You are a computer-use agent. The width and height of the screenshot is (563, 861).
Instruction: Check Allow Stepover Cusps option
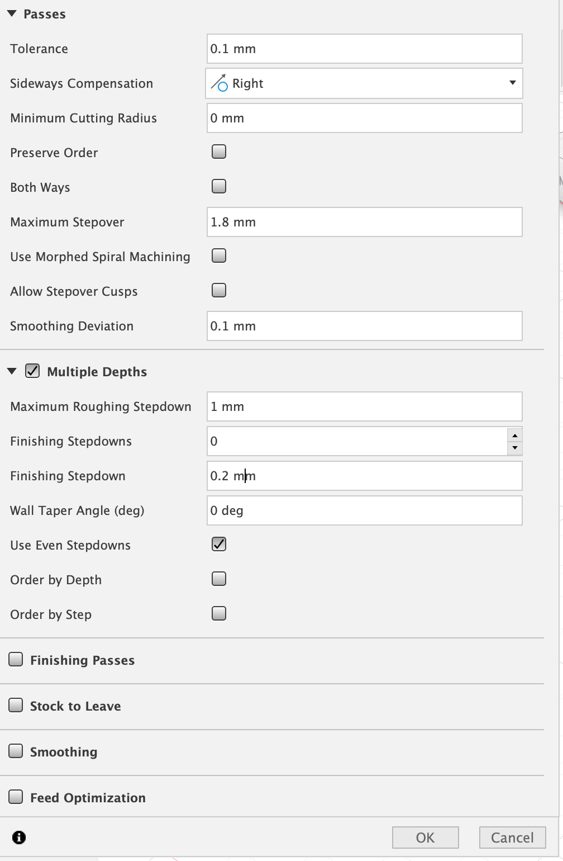(x=219, y=290)
